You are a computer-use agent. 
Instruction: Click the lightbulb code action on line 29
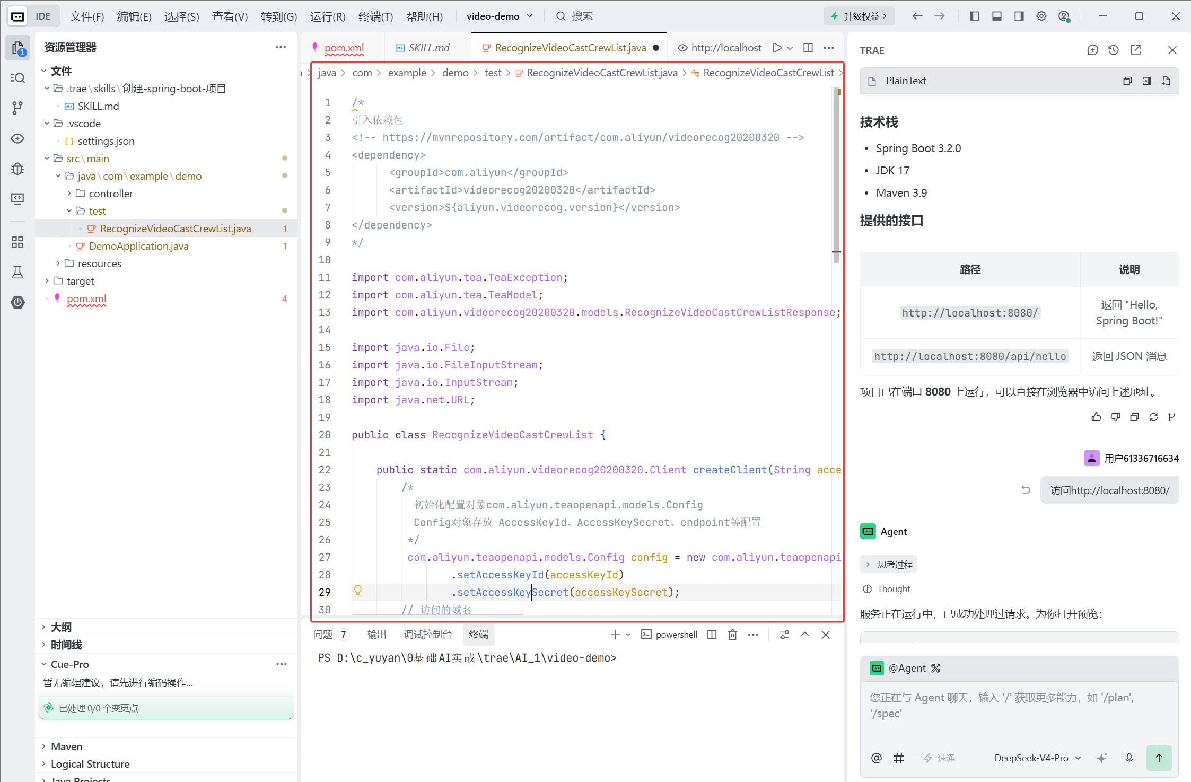point(358,591)
